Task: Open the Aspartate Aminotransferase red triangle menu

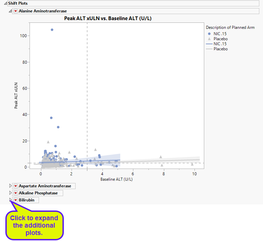Action: [15, 186]
